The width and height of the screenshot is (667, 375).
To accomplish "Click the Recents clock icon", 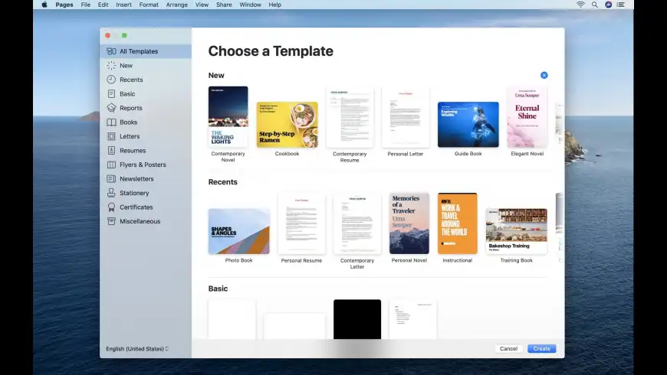I will click(111, 80).
